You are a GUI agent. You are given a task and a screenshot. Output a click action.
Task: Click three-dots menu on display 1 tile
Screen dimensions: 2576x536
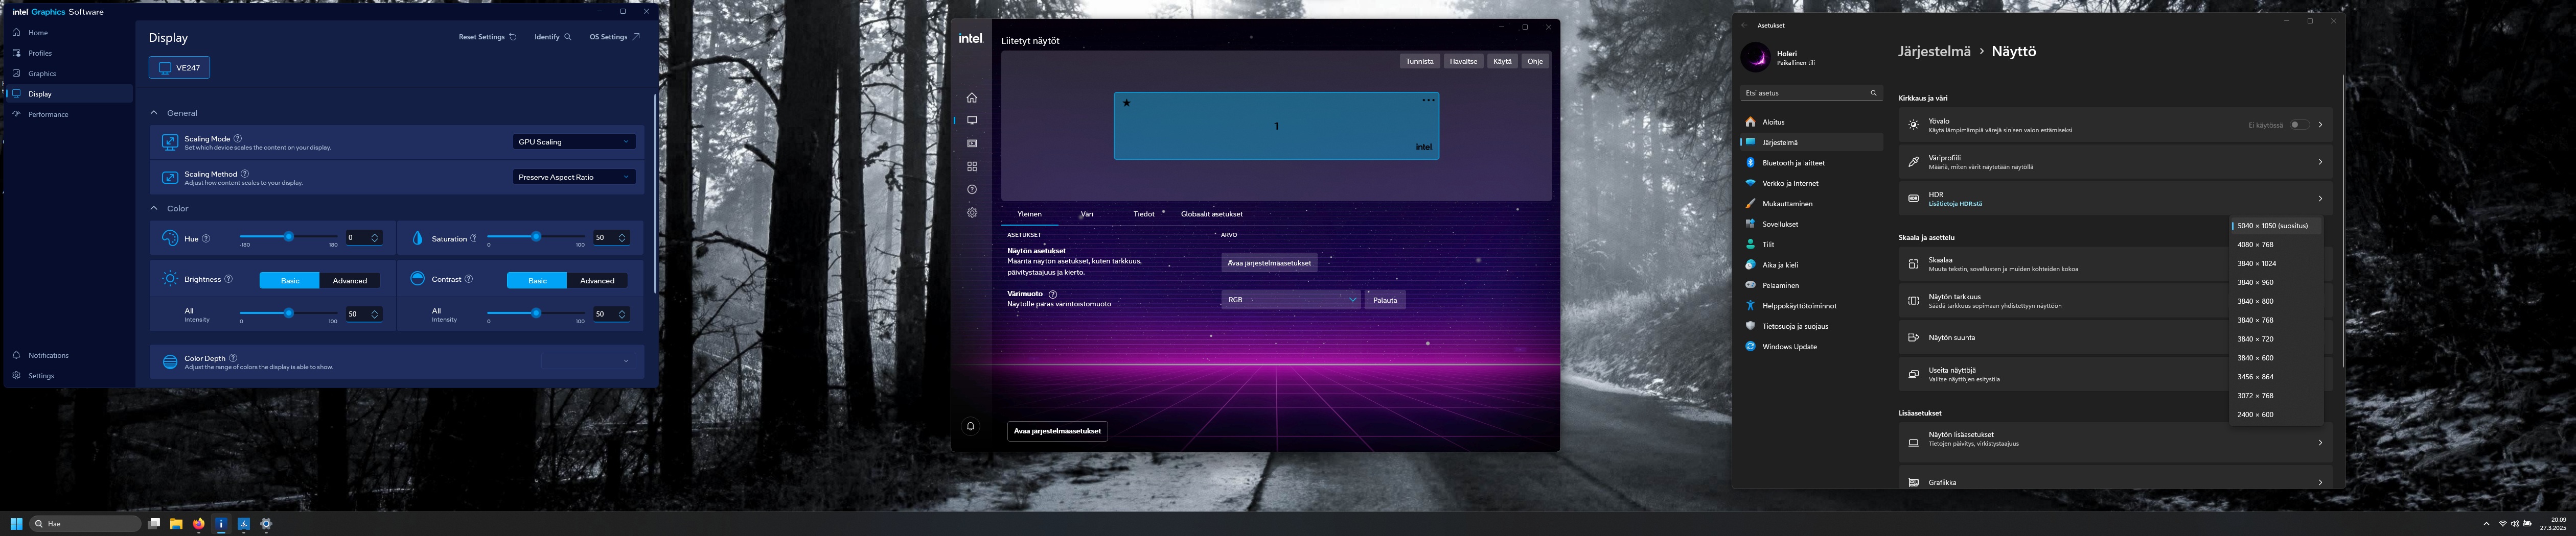point(1428,100)
